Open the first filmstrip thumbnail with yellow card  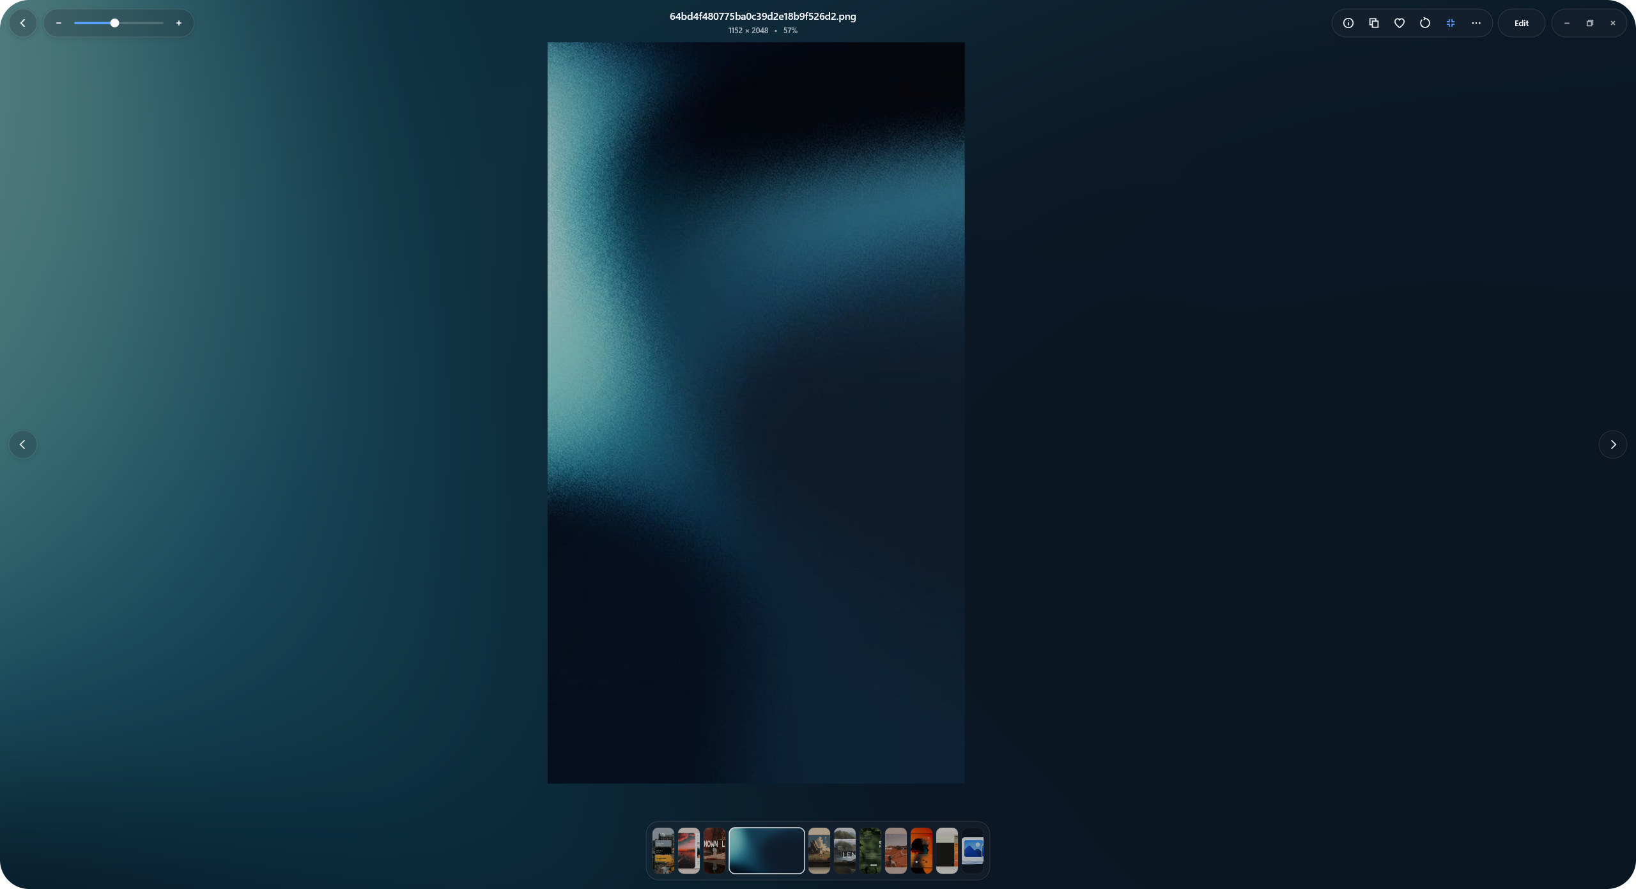pyautogui.click(x=663, y=851)
